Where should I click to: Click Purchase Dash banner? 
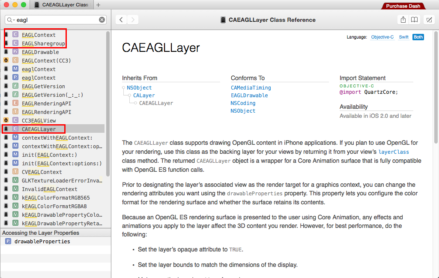403,6
